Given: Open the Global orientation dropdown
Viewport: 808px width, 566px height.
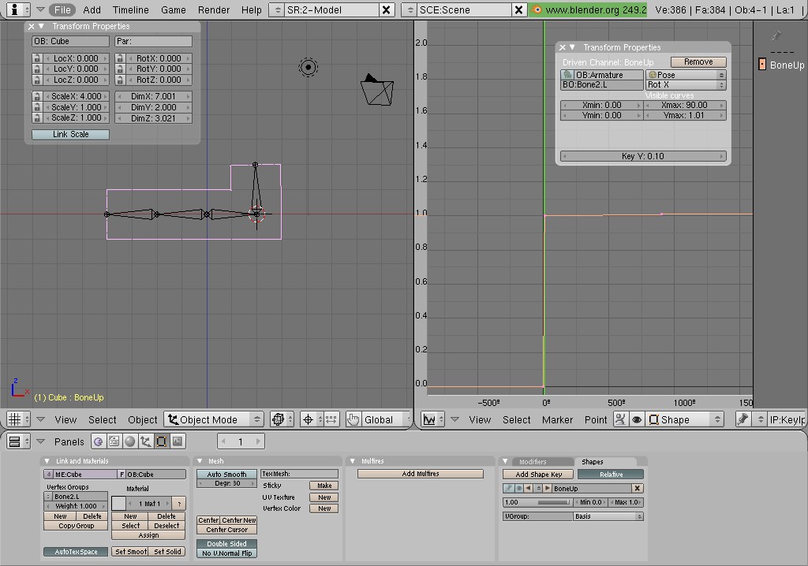Looking at the screenshot, I should [x=385, y=419].
